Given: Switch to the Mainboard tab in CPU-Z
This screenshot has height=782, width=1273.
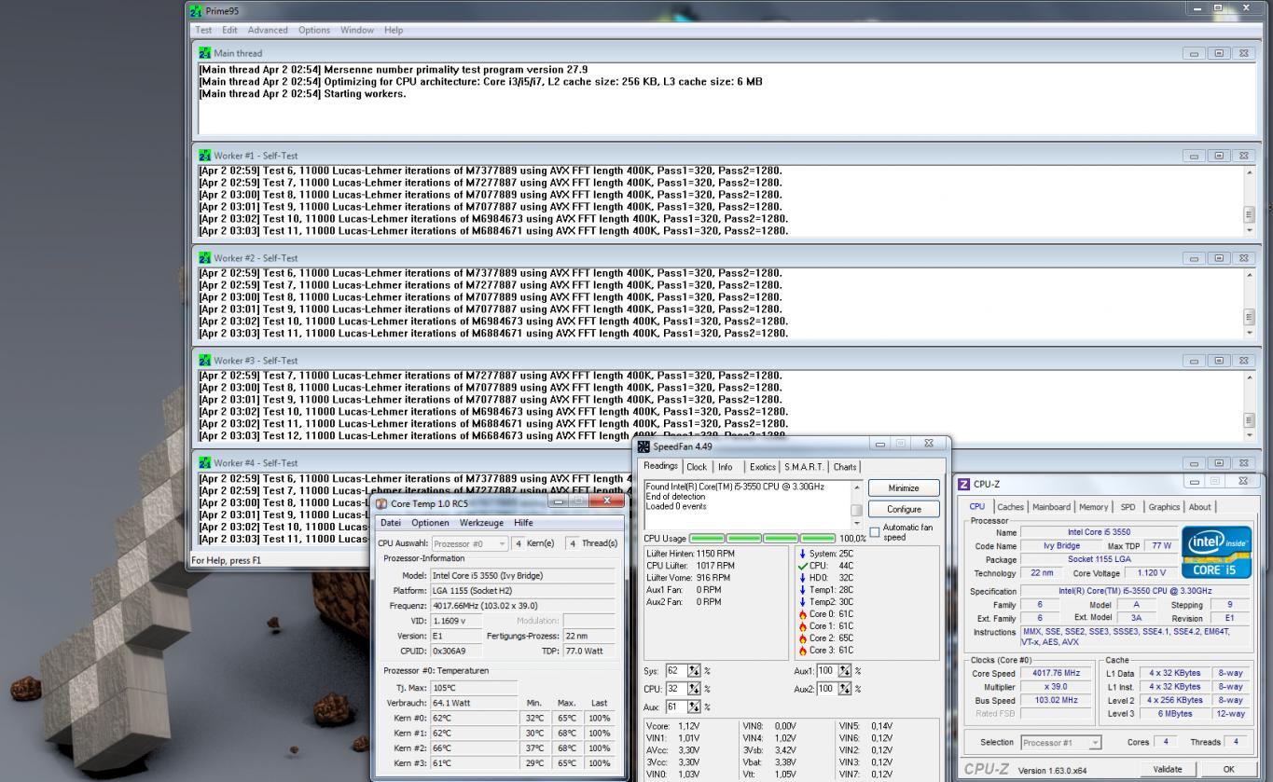Looking at the screenshot, I should [1051, 507].
